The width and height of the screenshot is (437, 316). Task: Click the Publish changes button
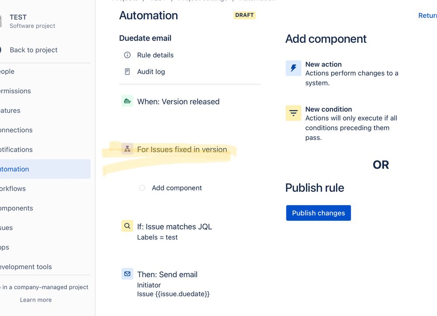pyautogui.click(x=318, y=213)
